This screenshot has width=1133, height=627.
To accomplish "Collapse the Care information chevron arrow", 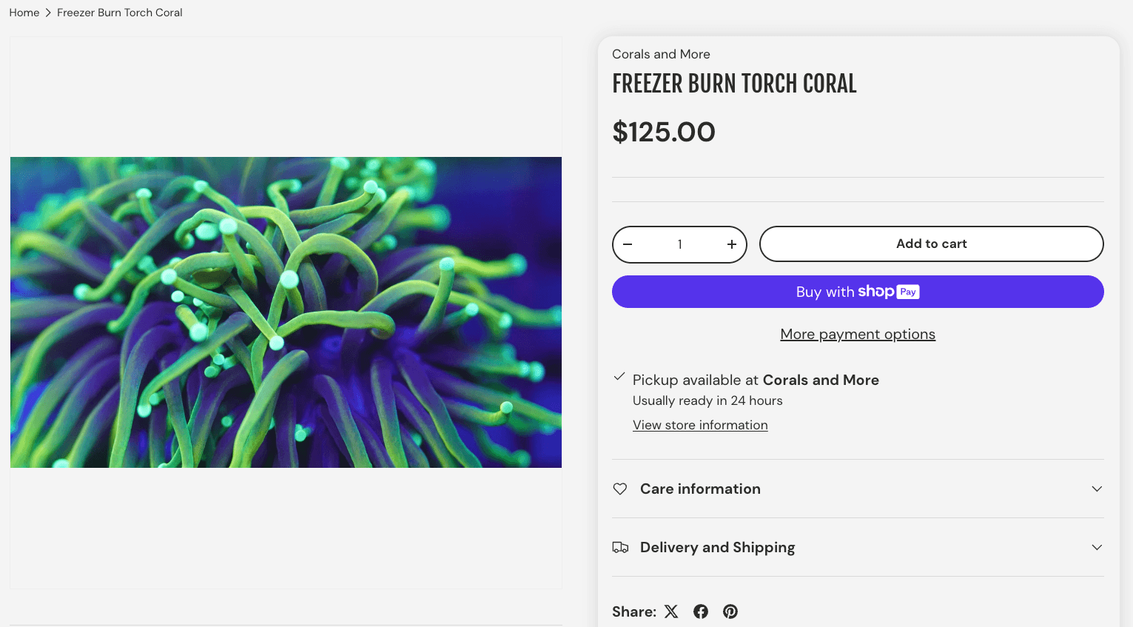I will [x=1097, y=489].
